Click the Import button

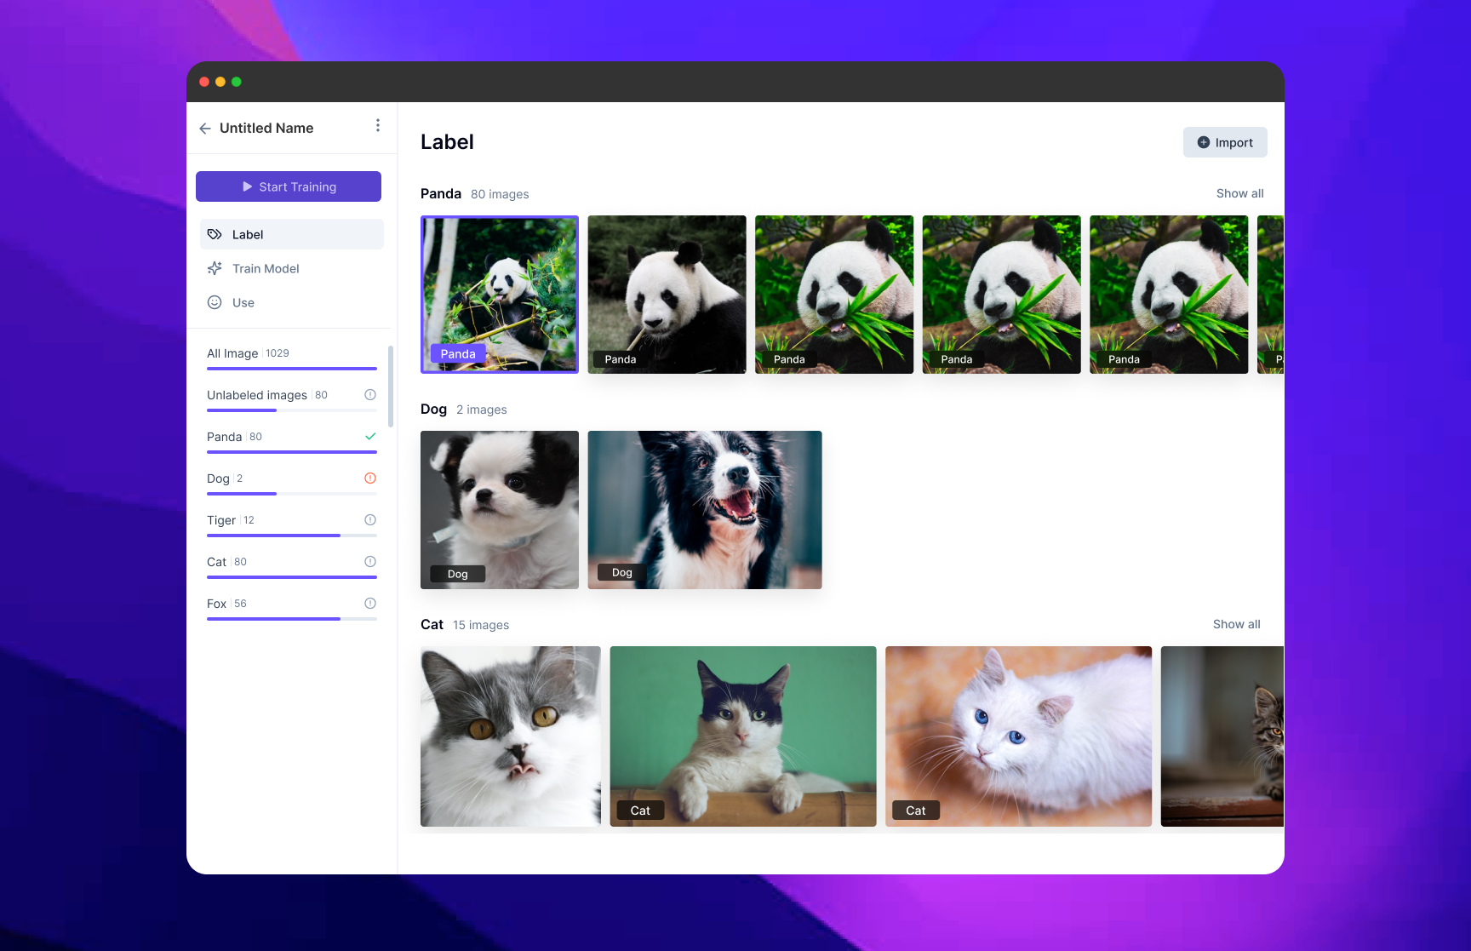tap(1225, 142)
